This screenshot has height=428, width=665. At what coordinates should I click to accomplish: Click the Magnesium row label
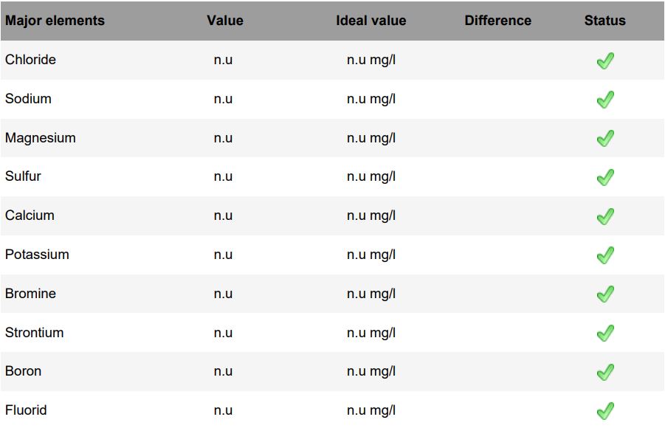coord(41,138)
